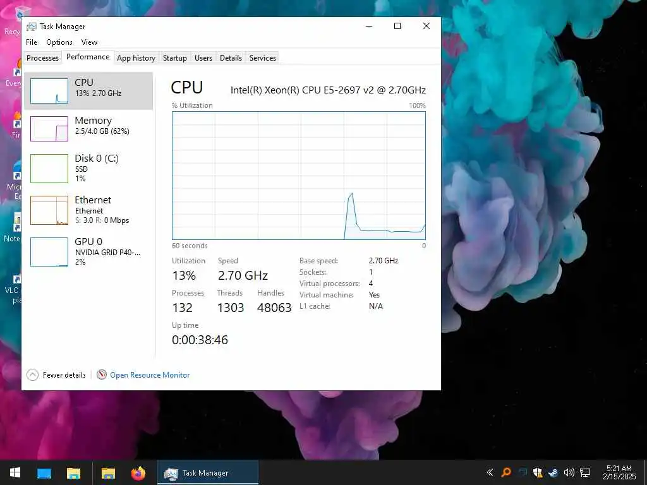
Task: Open the blue desktop taskbar app
Action: click(44, 472)
